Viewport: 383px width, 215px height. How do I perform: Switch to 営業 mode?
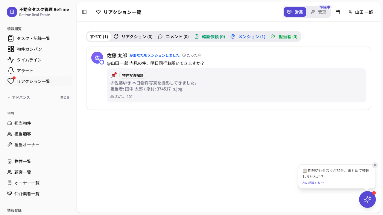(295, 12)
